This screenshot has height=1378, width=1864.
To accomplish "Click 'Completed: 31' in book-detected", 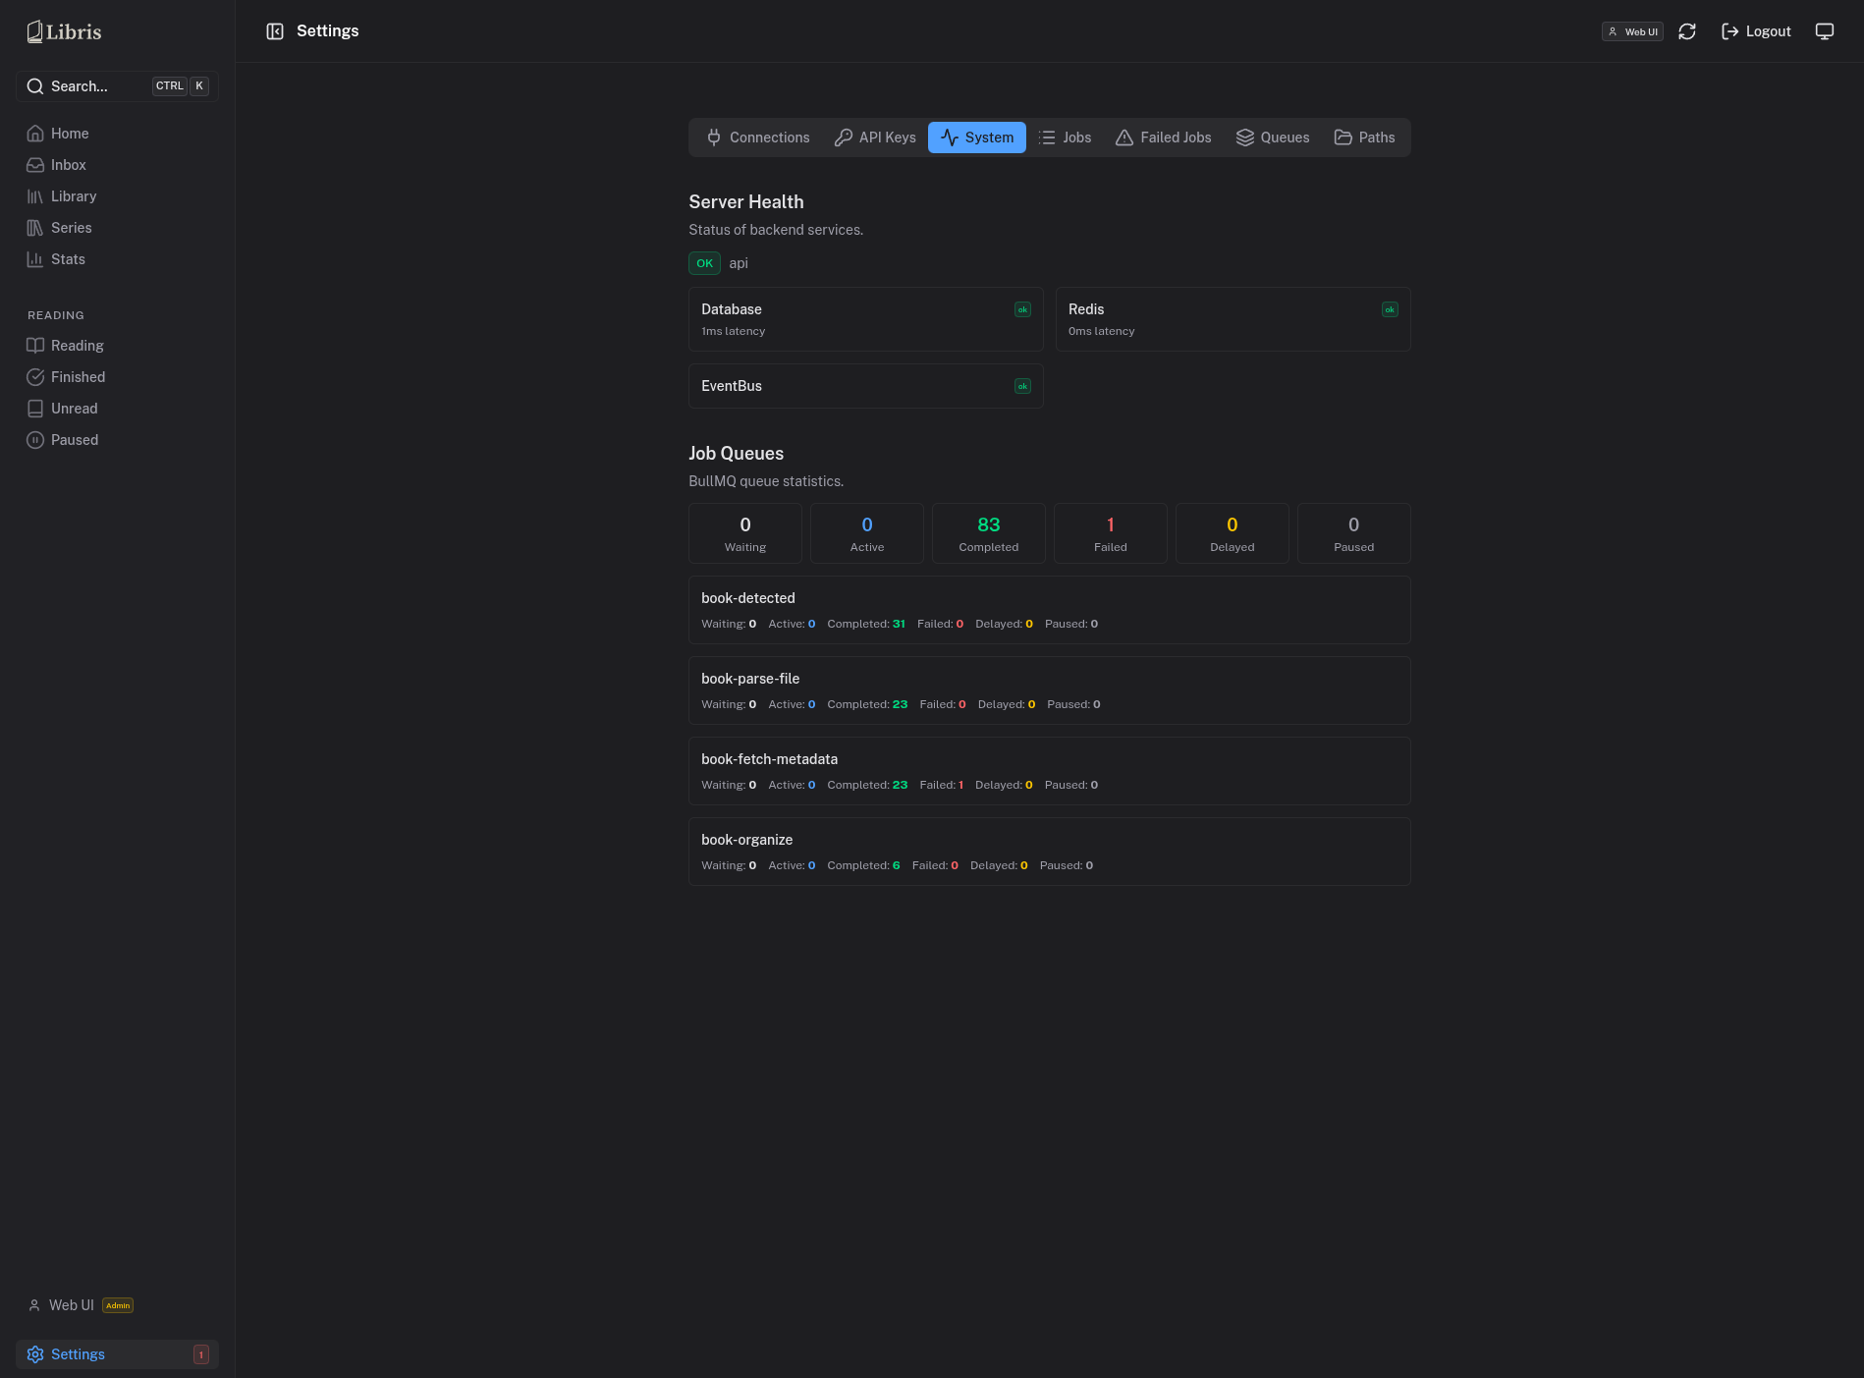I will coord(866,624).
